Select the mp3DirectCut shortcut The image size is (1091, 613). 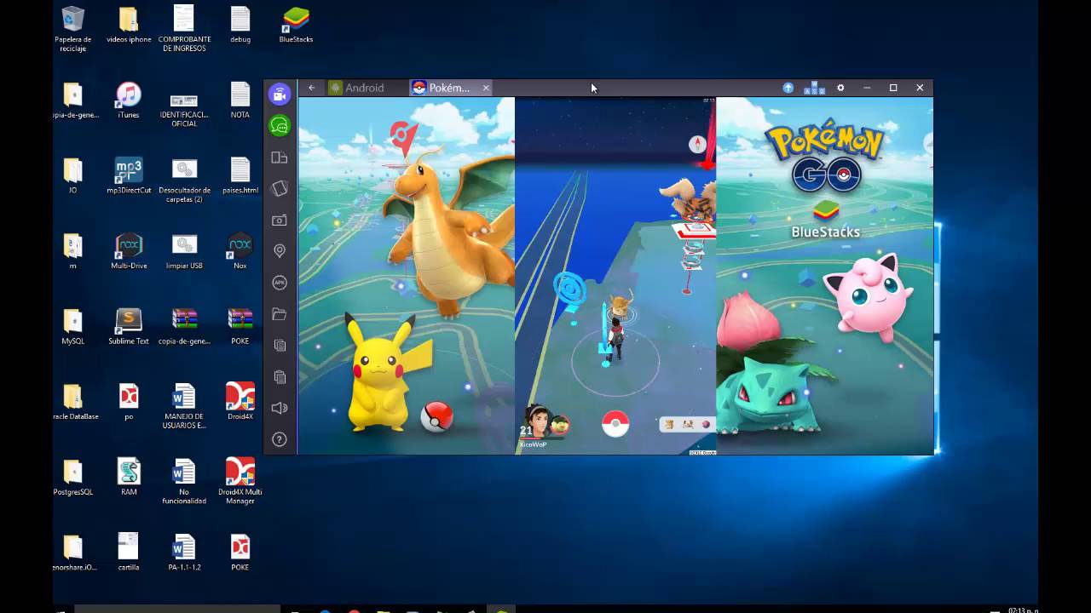[x=129, y=175]
